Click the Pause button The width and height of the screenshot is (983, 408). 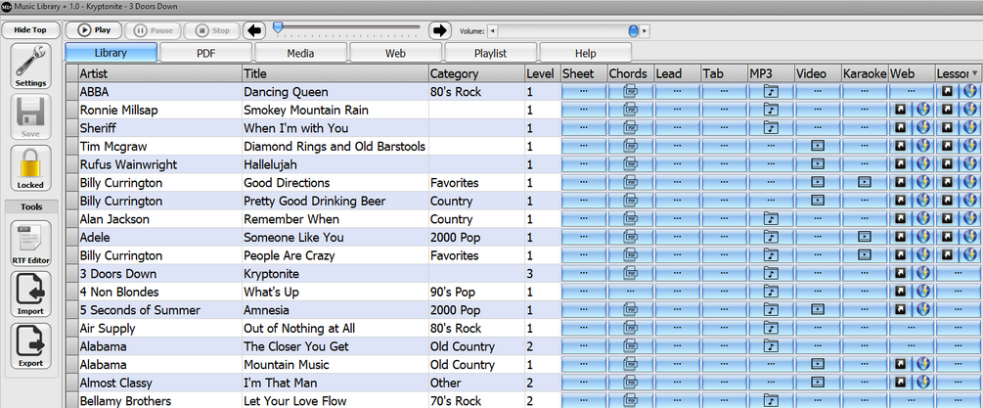(153, 30)
